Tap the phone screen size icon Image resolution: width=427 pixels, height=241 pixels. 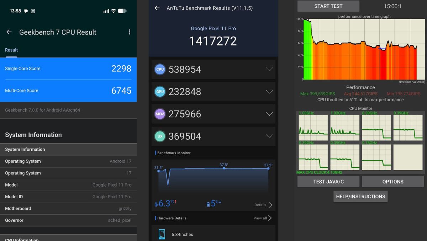[x=162, y=234]
